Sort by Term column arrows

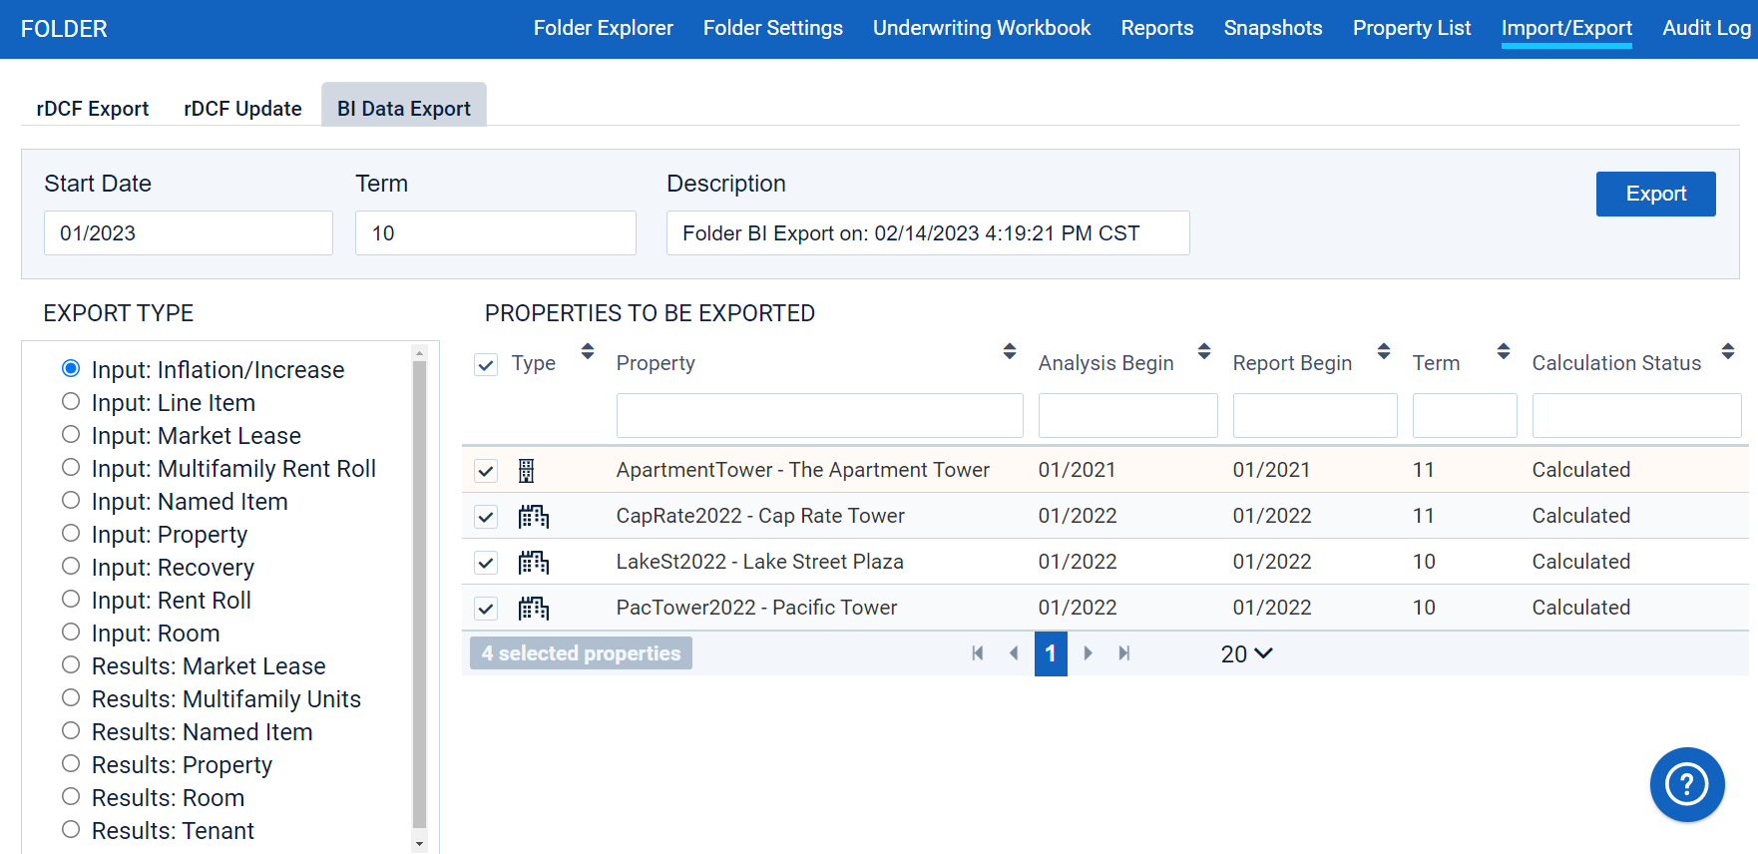click(x=1504, y=351)
